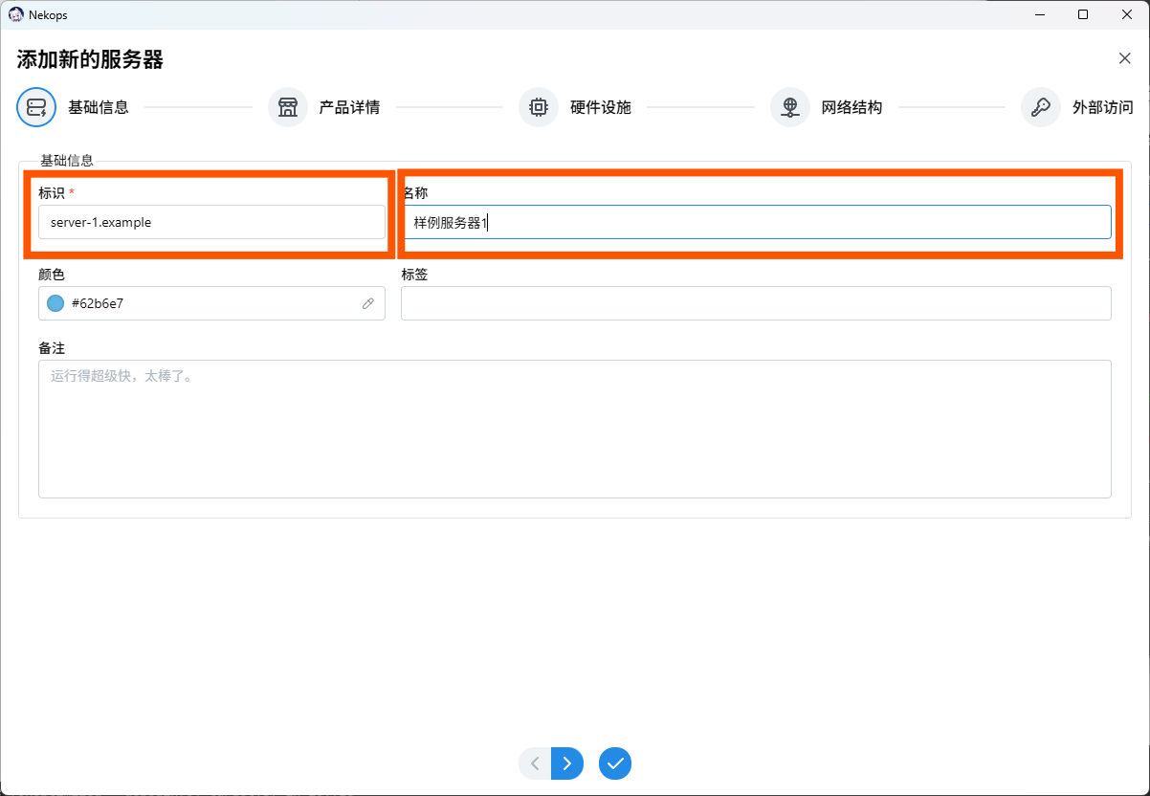Screen dimensions: 1150x796
Task: Switch to the 硬件设施 step label
Action: coord(601,107)
